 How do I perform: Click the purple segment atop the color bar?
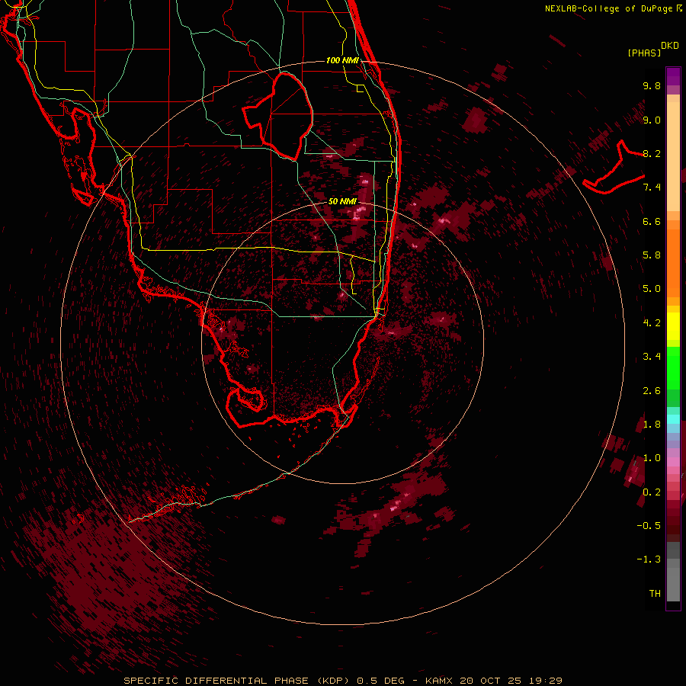coord(673,76)
